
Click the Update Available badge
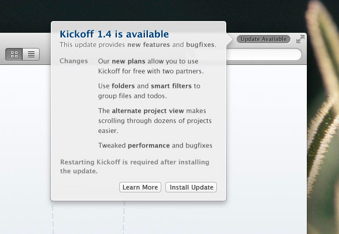(264, 39)
